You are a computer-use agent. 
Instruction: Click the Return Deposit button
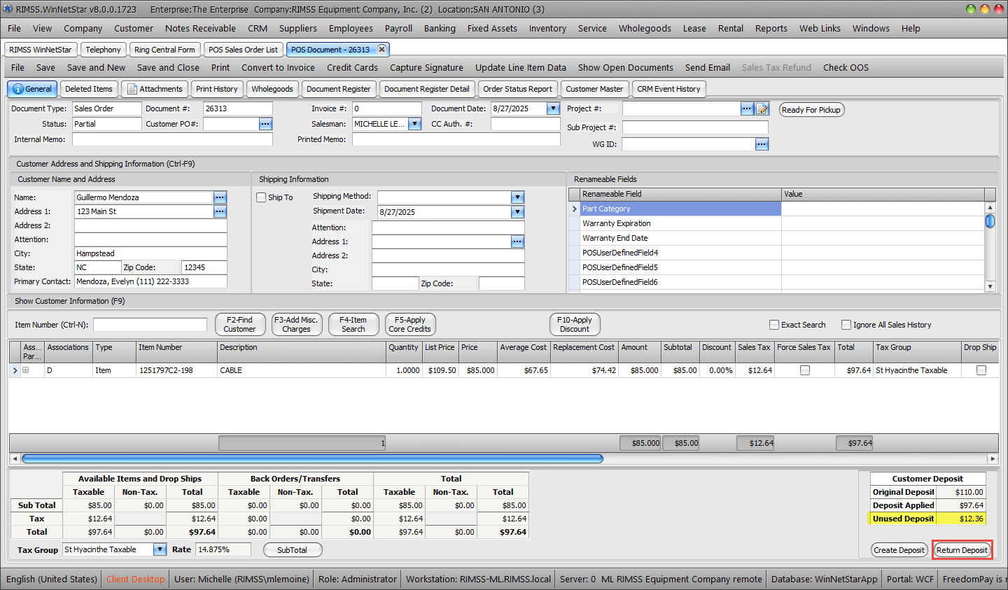pyautogui.click(x=962, y=550)
